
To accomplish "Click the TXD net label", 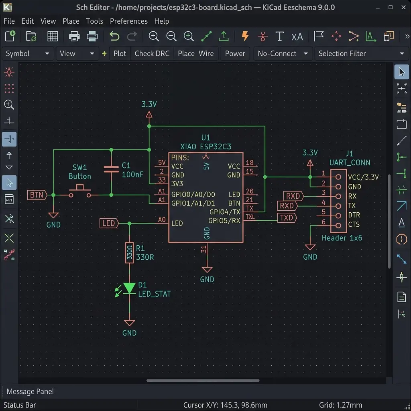I will (x=287, y=218).
